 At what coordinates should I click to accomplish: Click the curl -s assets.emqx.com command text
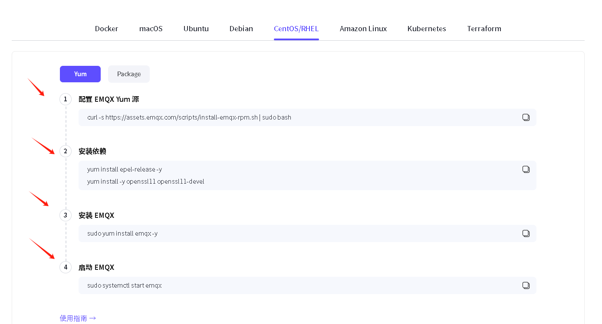[189, 117]
